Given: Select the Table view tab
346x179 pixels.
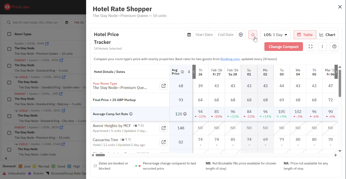Looking at the screenshot, I should click(x=305, y=35).
